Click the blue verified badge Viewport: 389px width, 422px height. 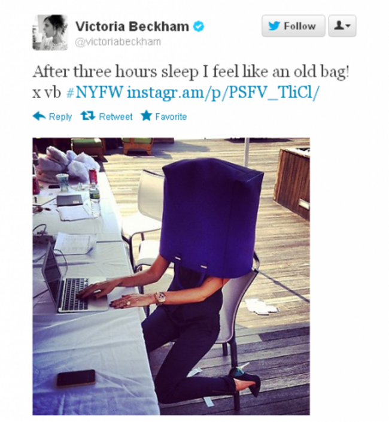click(199, 26)
